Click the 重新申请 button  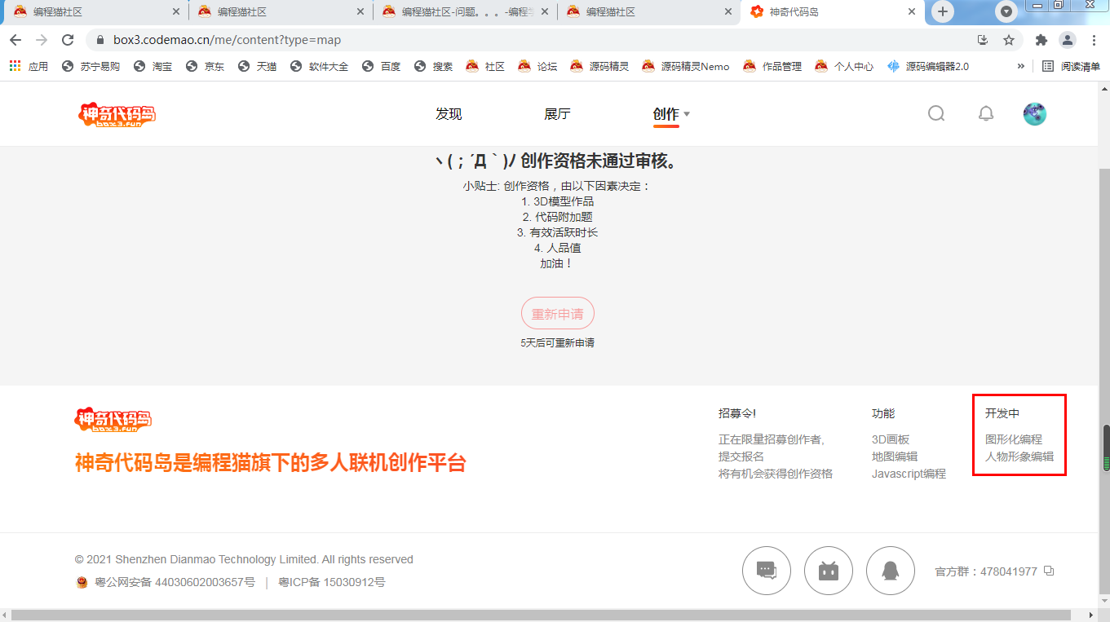tap(558, 314)
